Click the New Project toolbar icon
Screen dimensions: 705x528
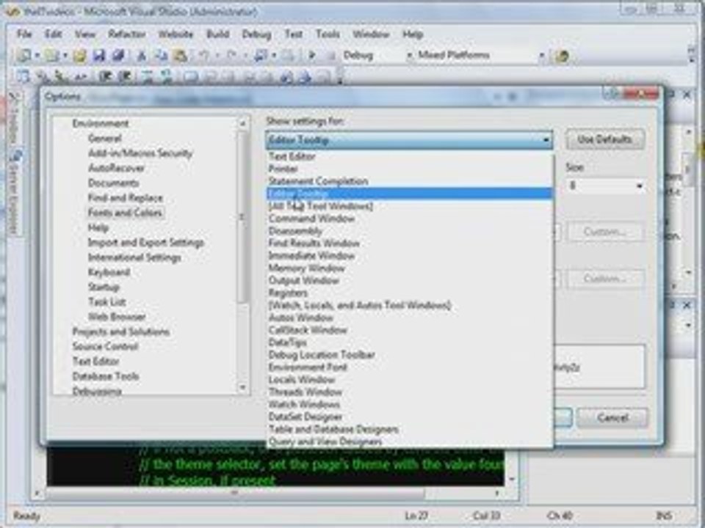pos(23,55)
